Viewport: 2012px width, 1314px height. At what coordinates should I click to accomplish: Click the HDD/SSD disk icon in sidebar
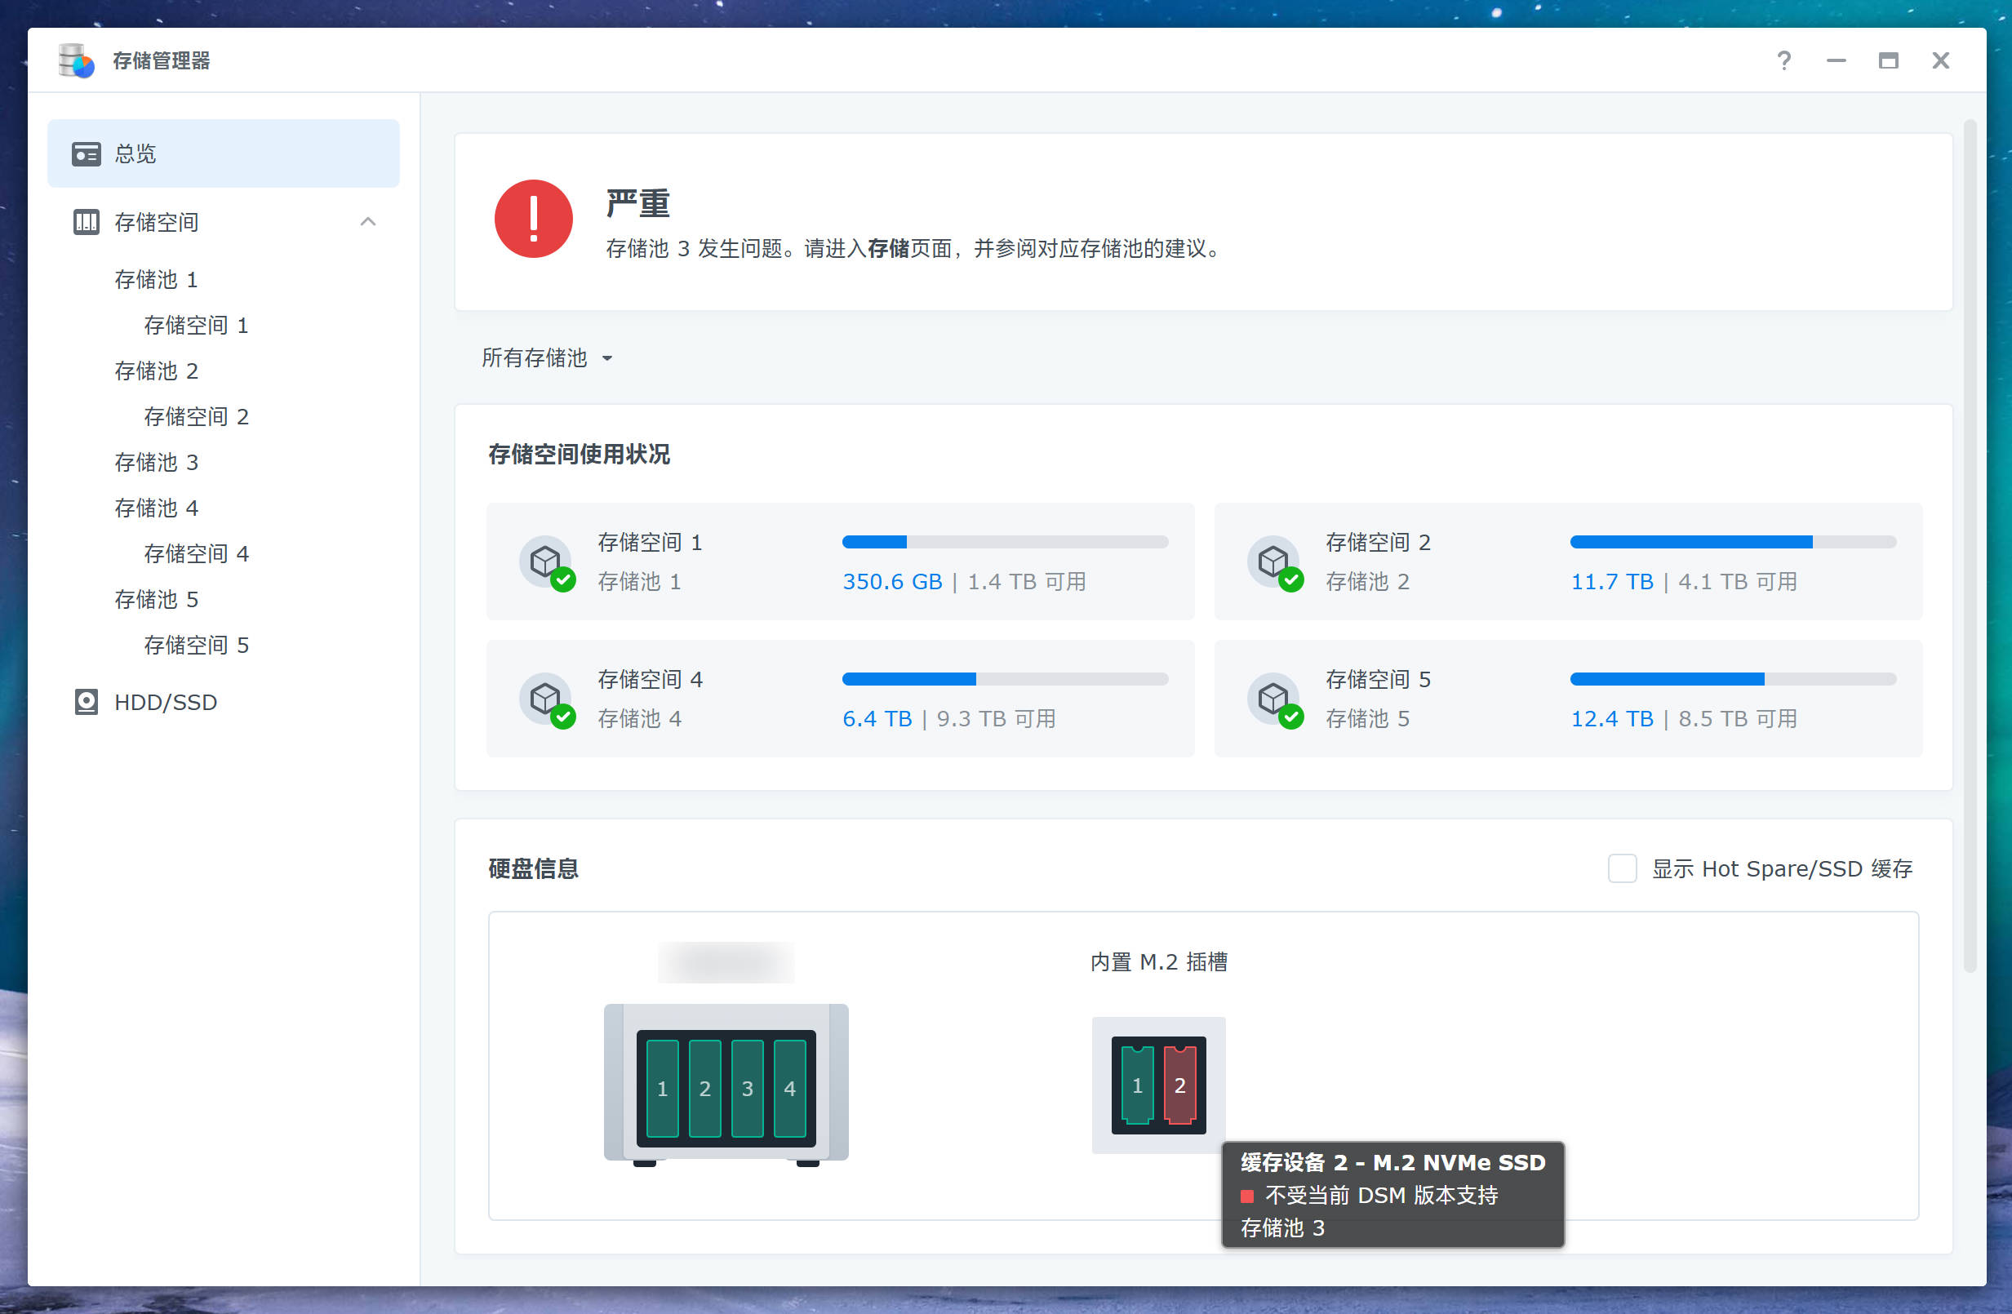click(x=87, y=702)
